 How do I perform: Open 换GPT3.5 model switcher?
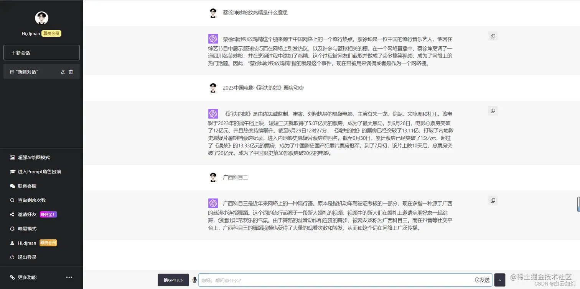[173, 280]
